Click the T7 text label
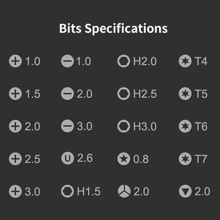Image resolution: width=220 pixels, height=220 pixels. pos(201,159)
